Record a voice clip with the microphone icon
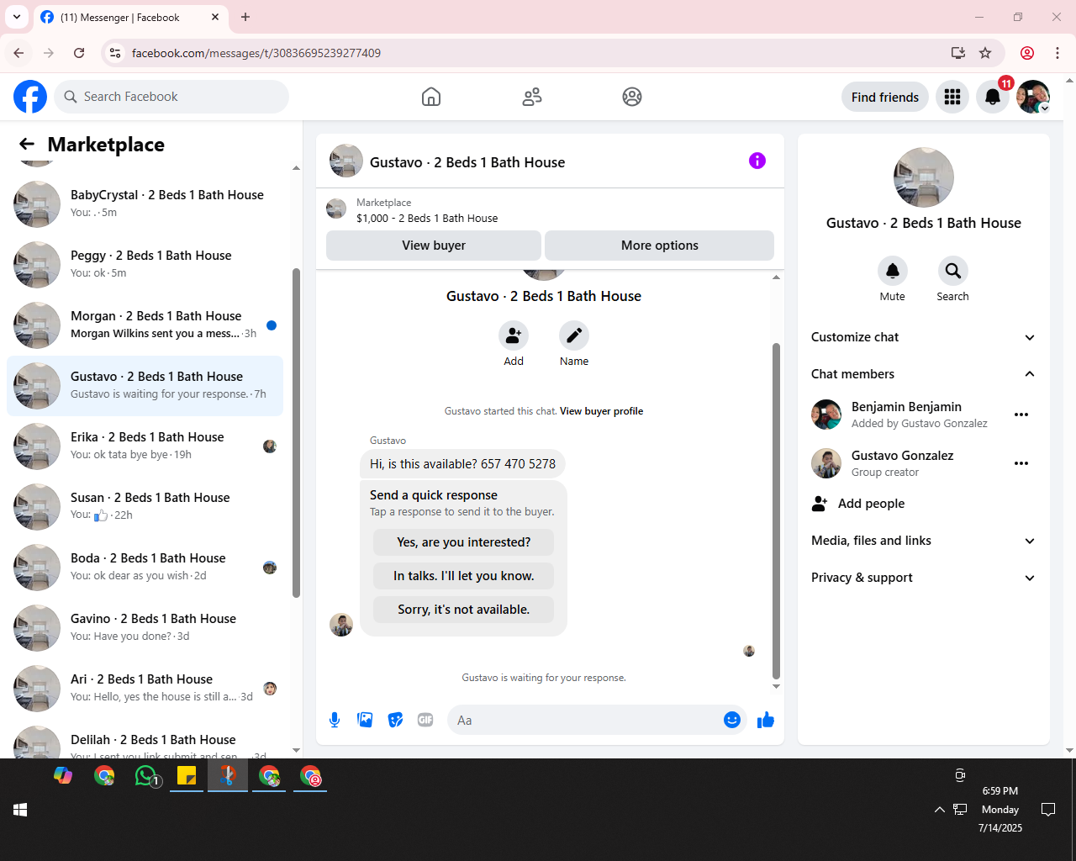Image resolution: width=1076 pixels, height=861 pixels. click(335, 720)
